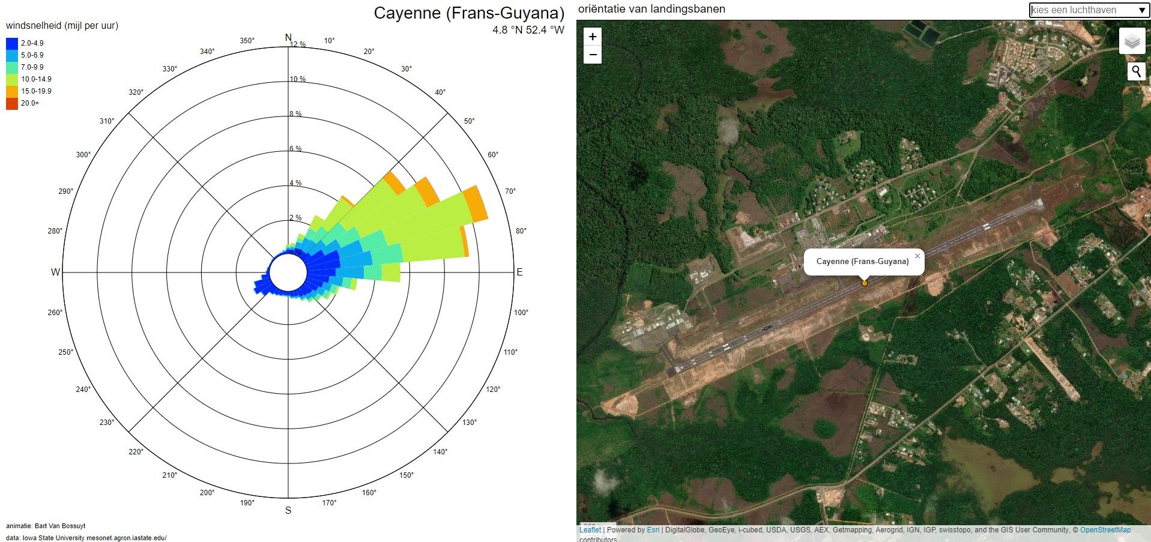The width and height of the screenshot is (1151, 542).
Task: Click 'oriëntatie van landingsbanen' heading
Action: (x=651, y=9)
